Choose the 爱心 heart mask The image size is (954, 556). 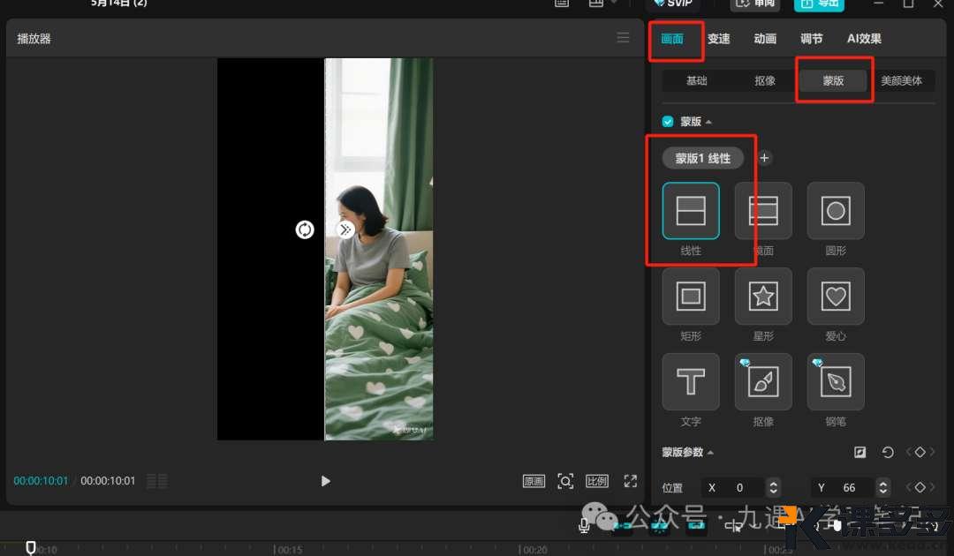point(836,297)
